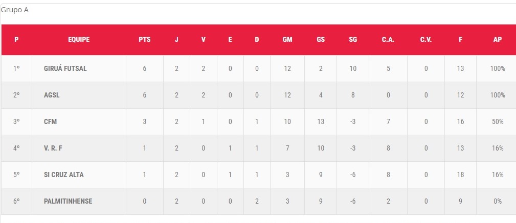The height and width of the screenshot is (223, 516).
Task: Click the P column header
Action: (x=16, y=40)
